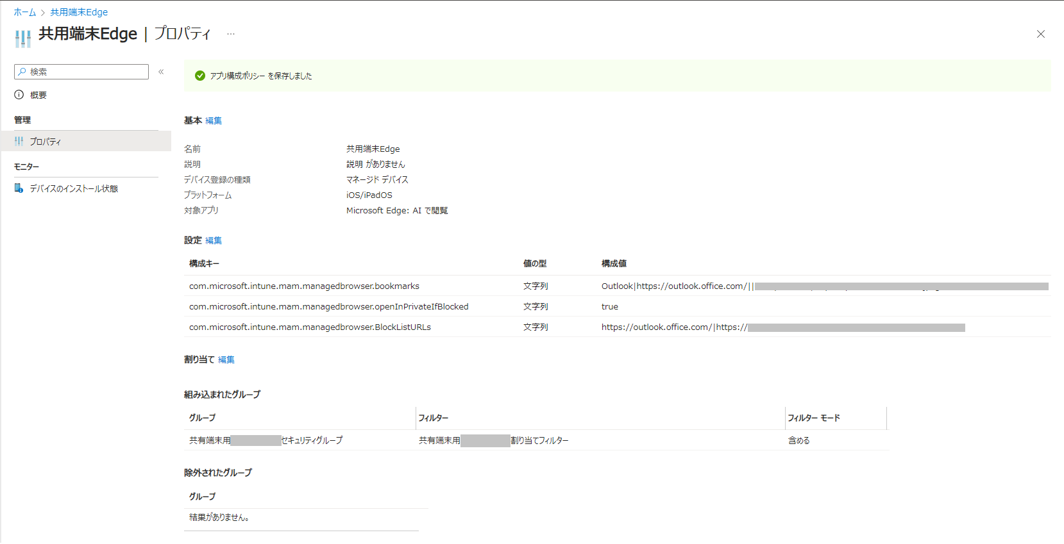Screen dimensions: 1064x544
Task: Click the マネージド デバイス value
Action: click(377, 179)
